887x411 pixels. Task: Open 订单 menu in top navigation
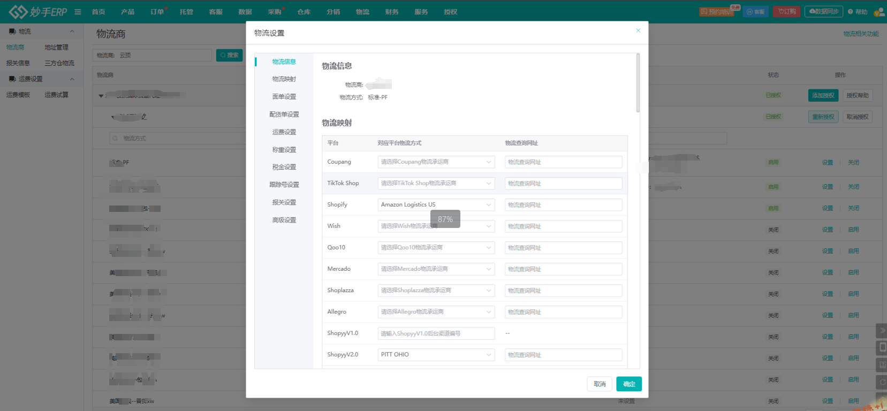(157, 12)
